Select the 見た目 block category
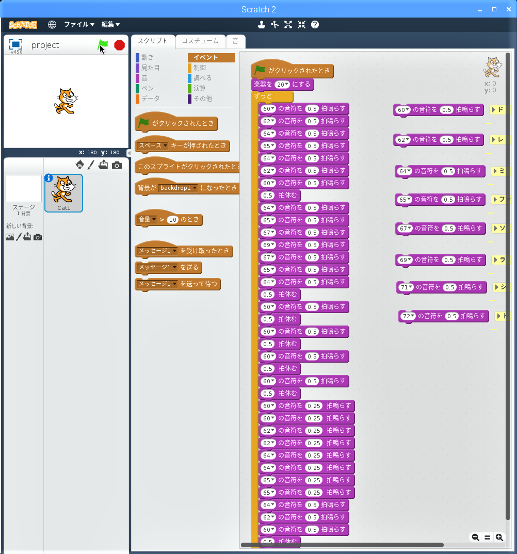 point(151,68)
